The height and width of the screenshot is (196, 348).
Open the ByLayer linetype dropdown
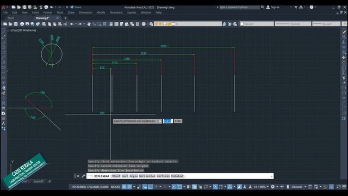(293, 24)
